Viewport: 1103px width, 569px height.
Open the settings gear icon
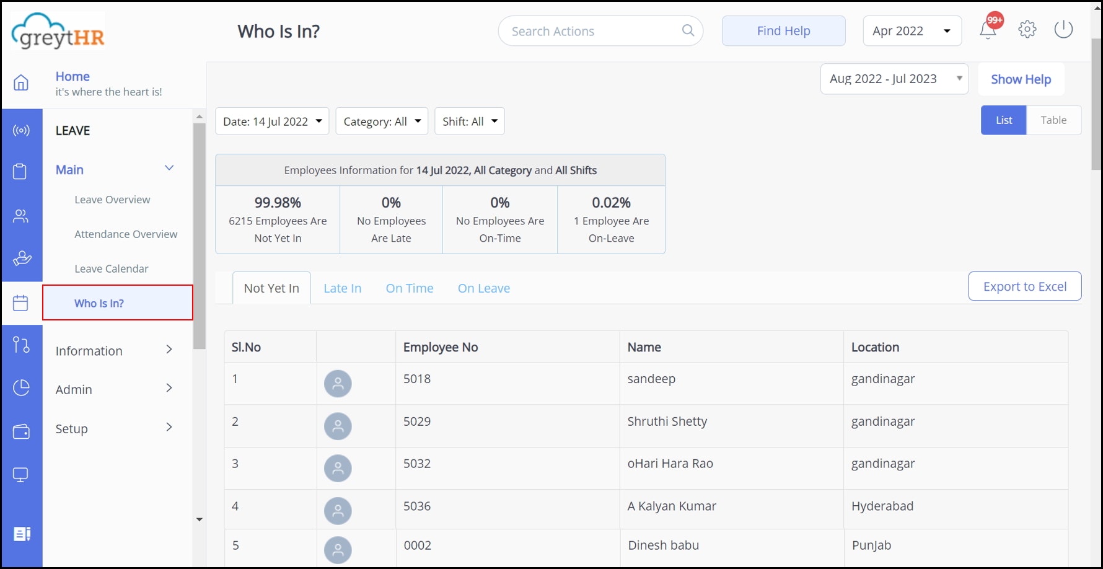[x=1027, y=29]
